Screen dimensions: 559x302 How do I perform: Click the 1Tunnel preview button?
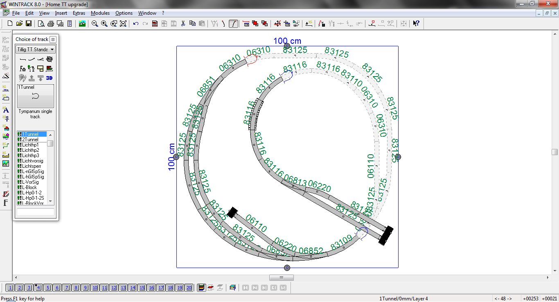click(35, 96)
